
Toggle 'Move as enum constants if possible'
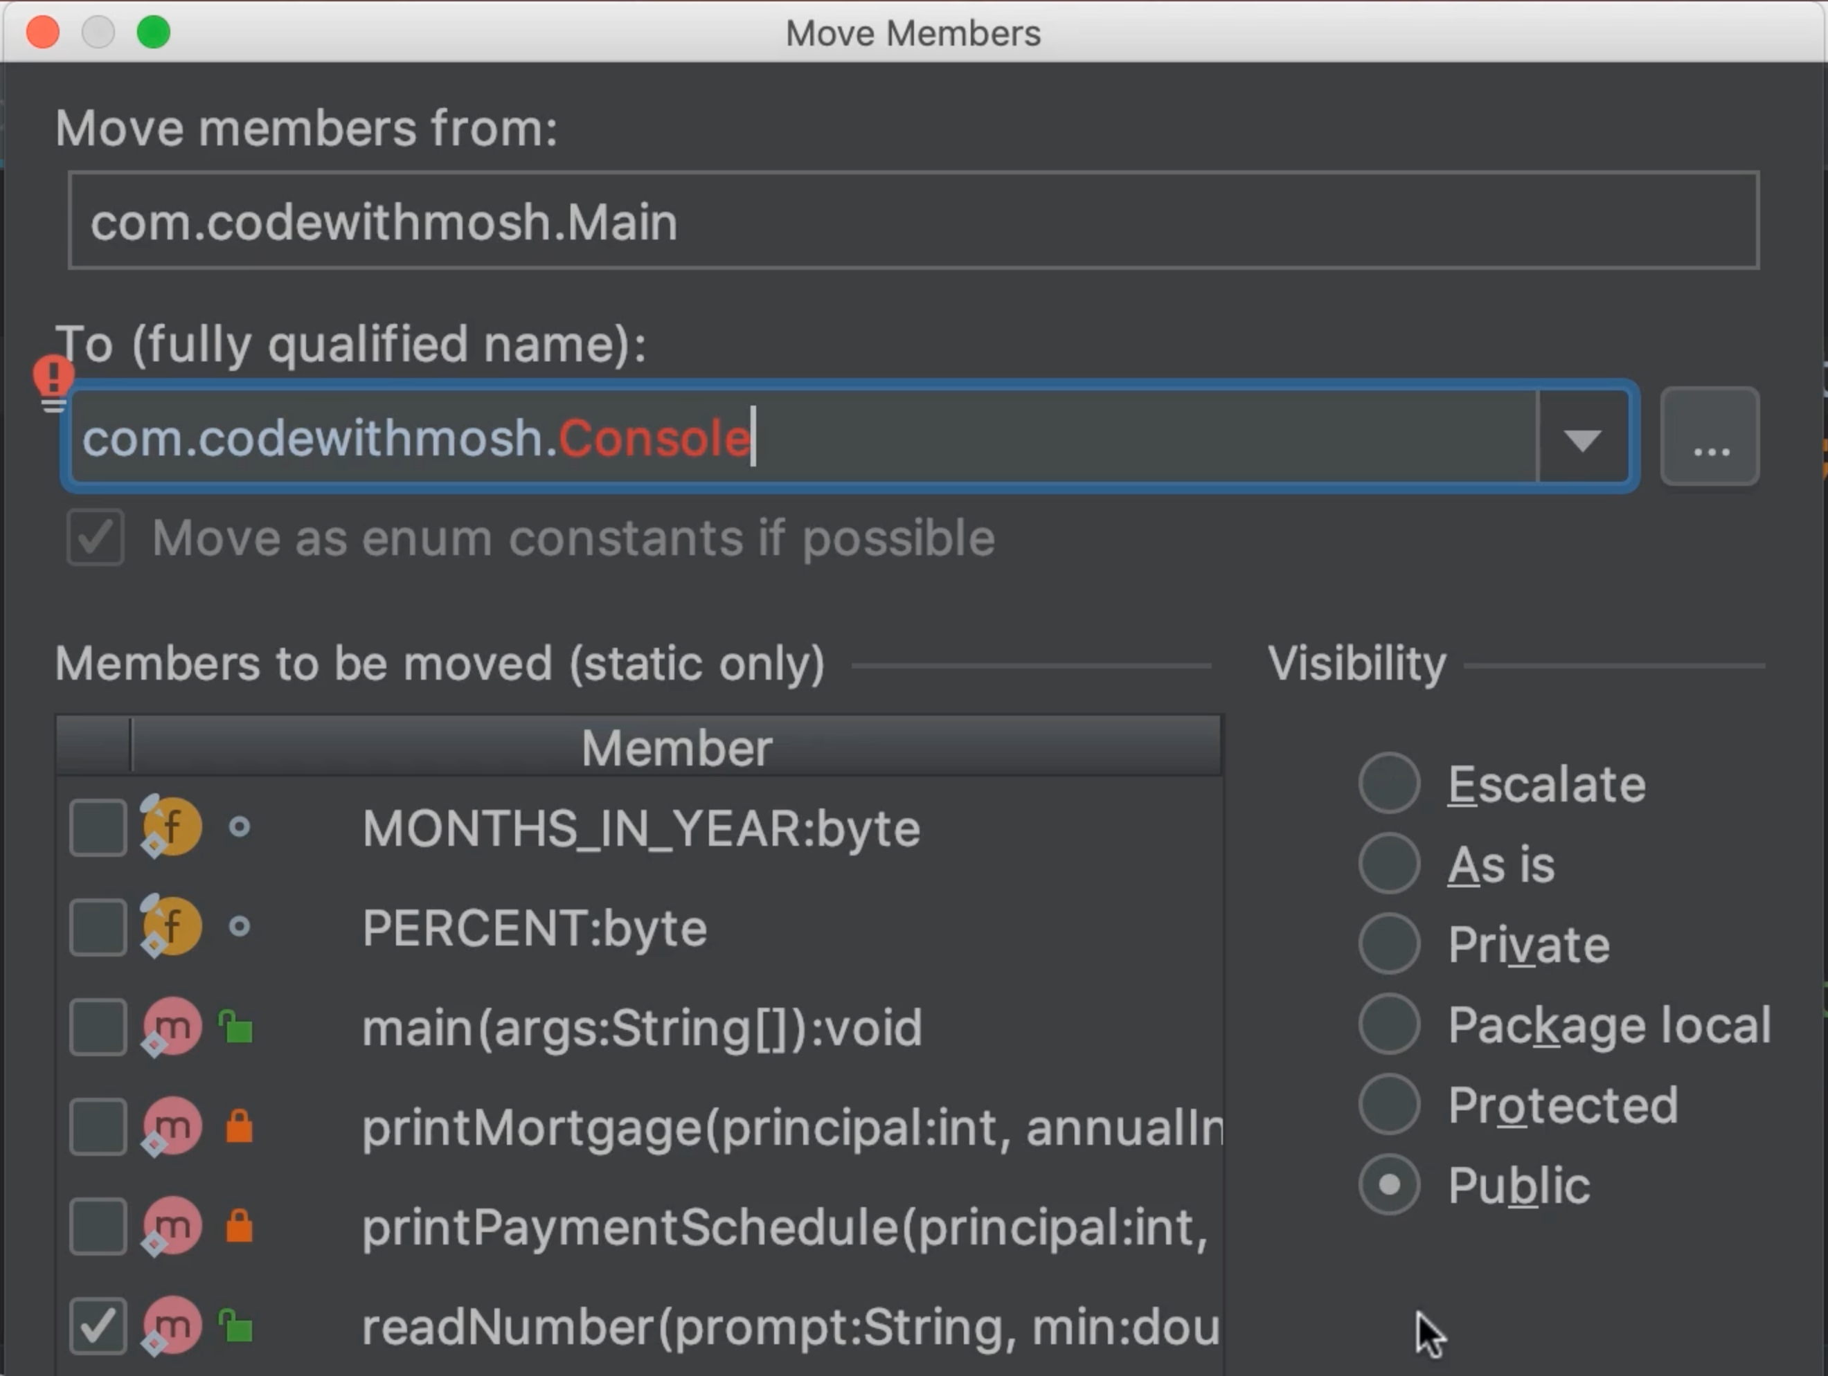click(x=96, y=538)
